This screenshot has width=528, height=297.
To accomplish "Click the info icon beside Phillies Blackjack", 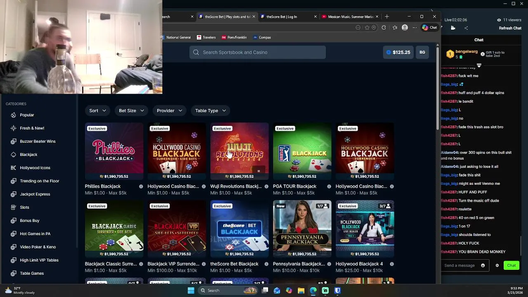I will click(141, 186).
